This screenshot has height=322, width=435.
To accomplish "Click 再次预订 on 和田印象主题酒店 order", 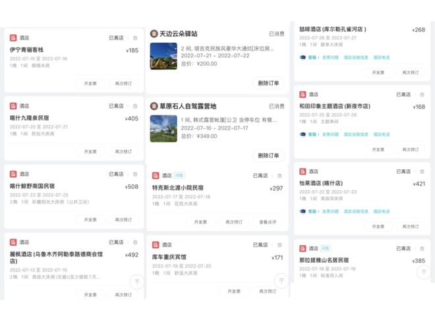I will (x=411, y=149).
